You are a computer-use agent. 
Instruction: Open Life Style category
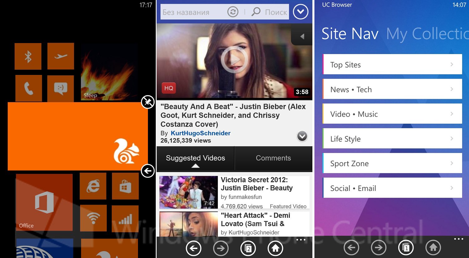coord(392,138)
